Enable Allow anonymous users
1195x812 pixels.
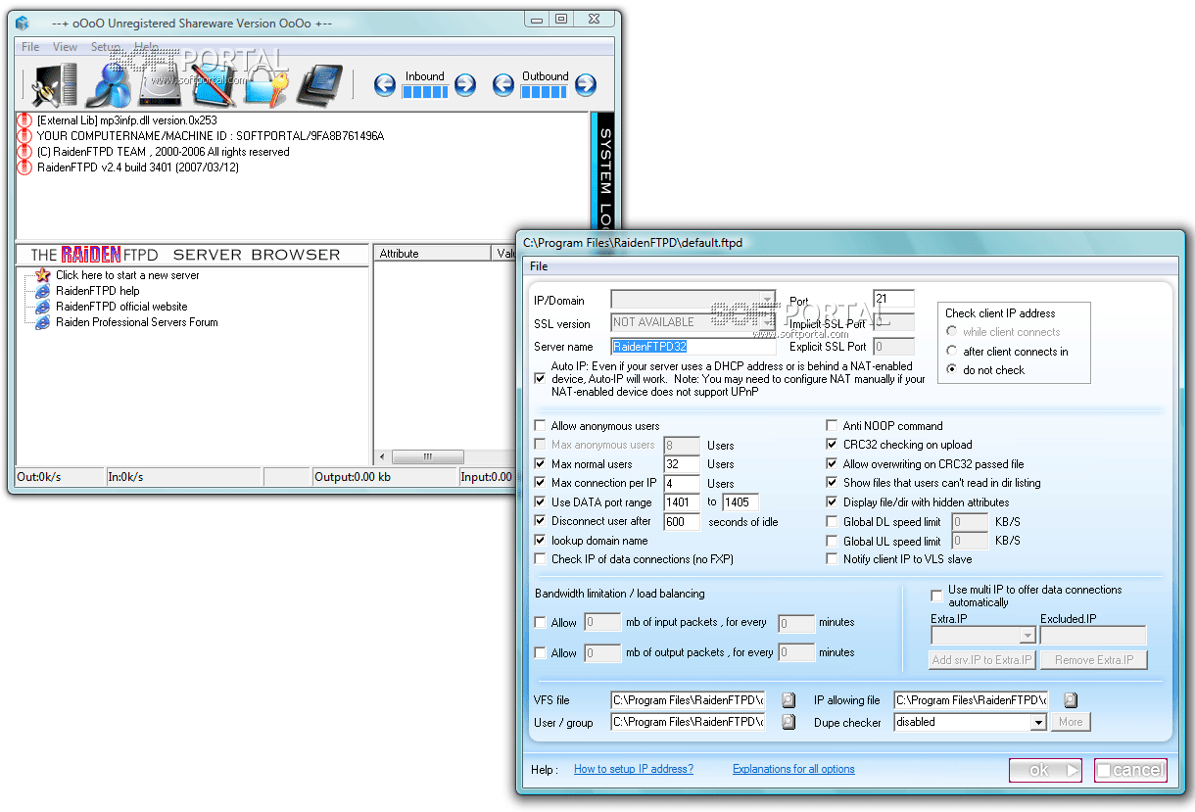pos(541,426)
